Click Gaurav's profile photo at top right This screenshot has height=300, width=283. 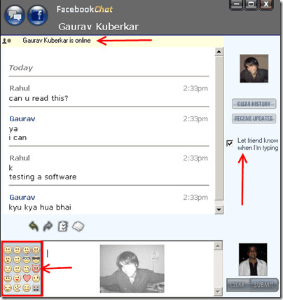[x=254, y=69]
